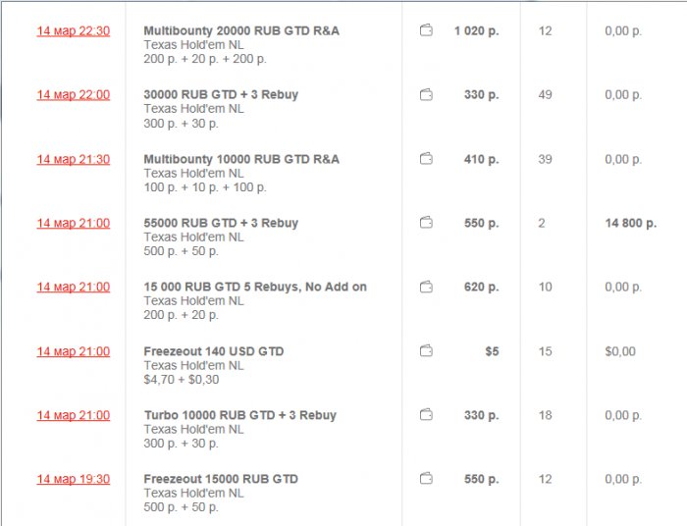Image resolution: width=687 pixels, height=526 pixels.
Task: Open the 14 мар 22:00 date link
Action: pyautogui.click(x=74, y=95)
